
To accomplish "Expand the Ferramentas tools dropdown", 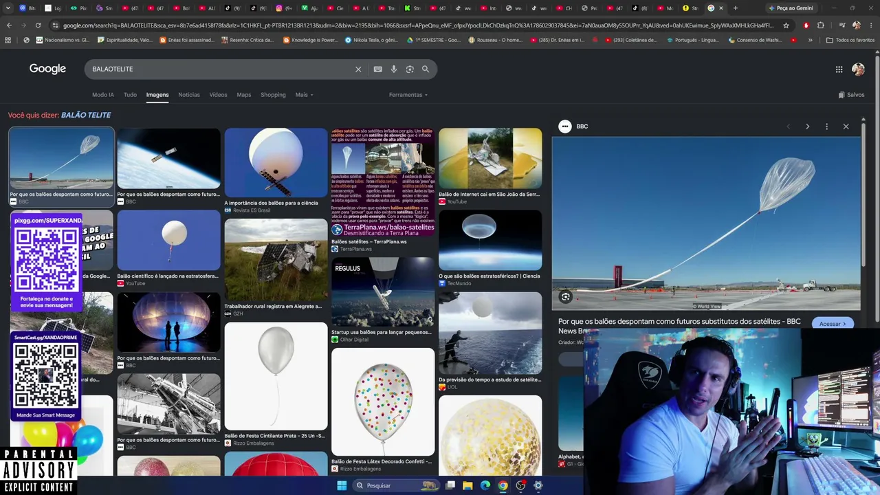I will coord(408,95).
